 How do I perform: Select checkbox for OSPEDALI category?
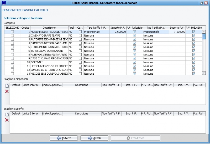(12, 62)
